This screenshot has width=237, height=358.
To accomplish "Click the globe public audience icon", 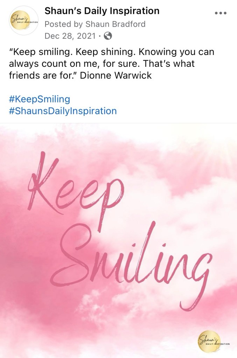I will click(108, 36).
